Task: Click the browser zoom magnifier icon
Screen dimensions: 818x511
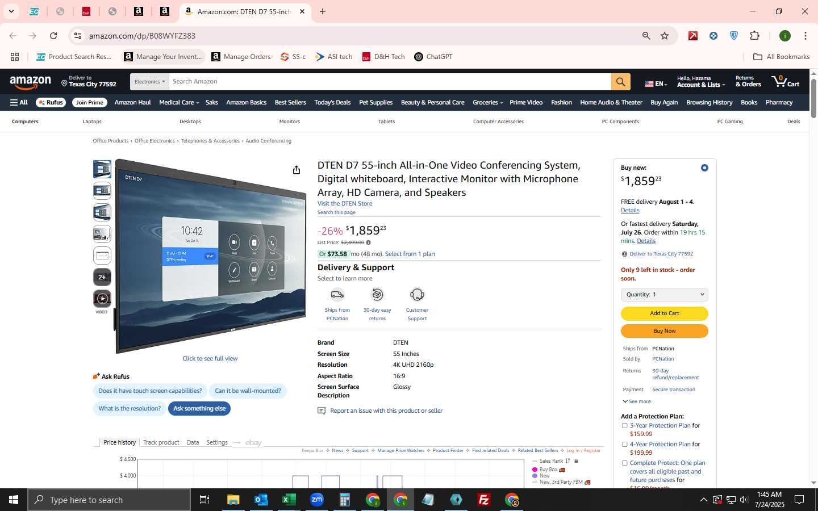Action: click(x=646, y=36)
